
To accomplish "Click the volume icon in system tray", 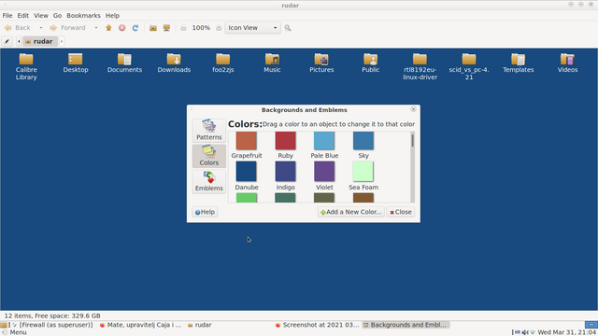I will coord(525,332).
